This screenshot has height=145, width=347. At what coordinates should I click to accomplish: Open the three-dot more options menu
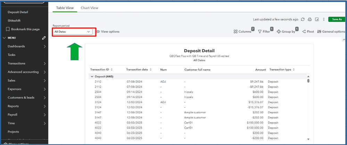point(324,19)
